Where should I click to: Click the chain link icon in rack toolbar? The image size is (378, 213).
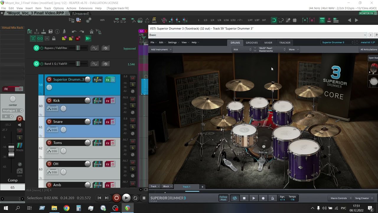(x=40, y=38)
